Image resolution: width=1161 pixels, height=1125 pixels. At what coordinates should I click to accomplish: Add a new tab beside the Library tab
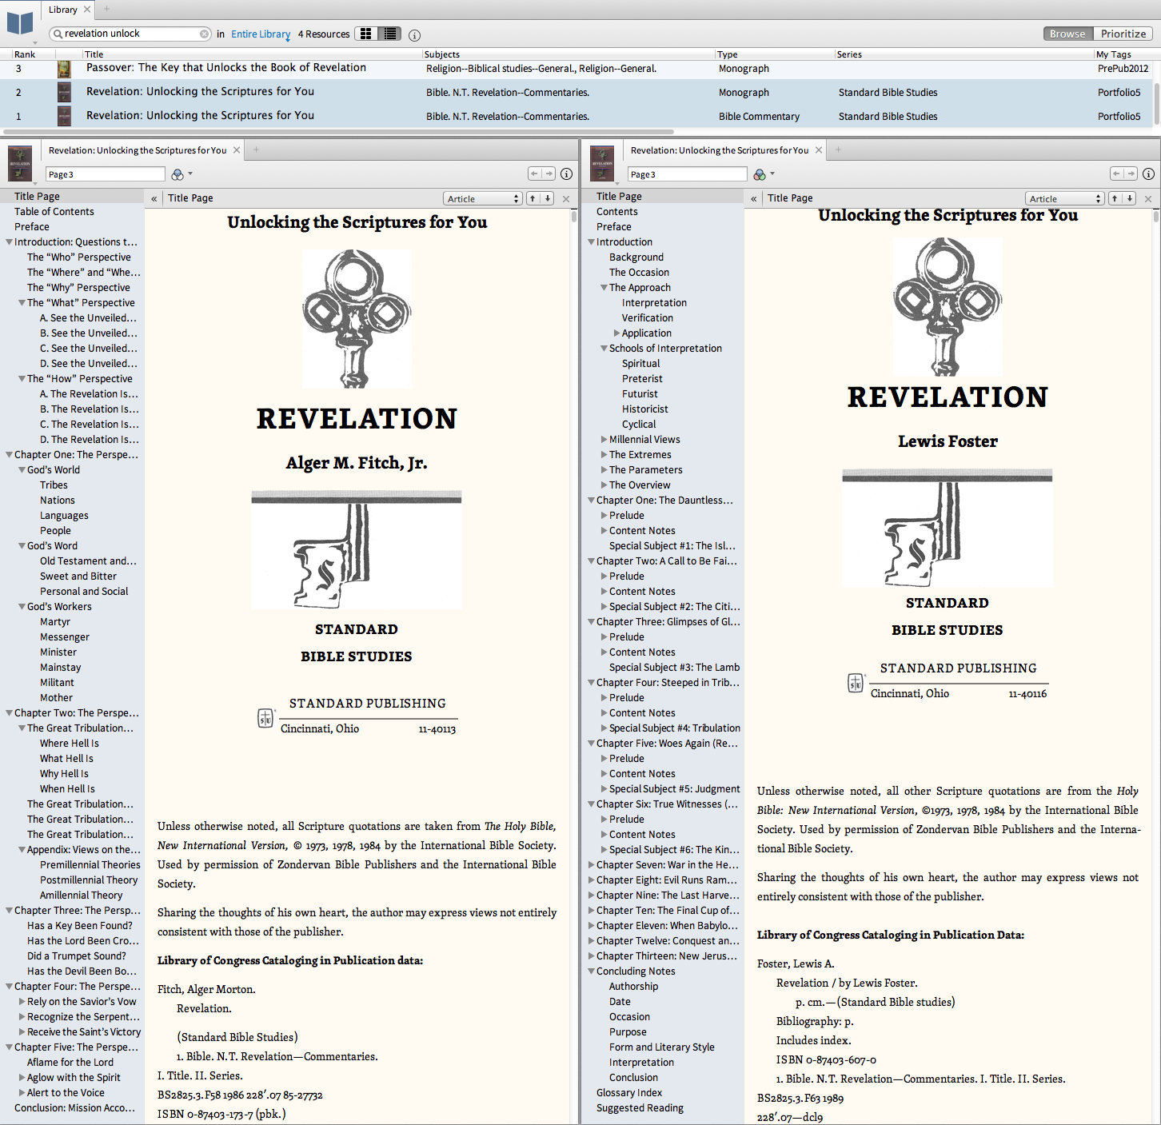[106, 10]
